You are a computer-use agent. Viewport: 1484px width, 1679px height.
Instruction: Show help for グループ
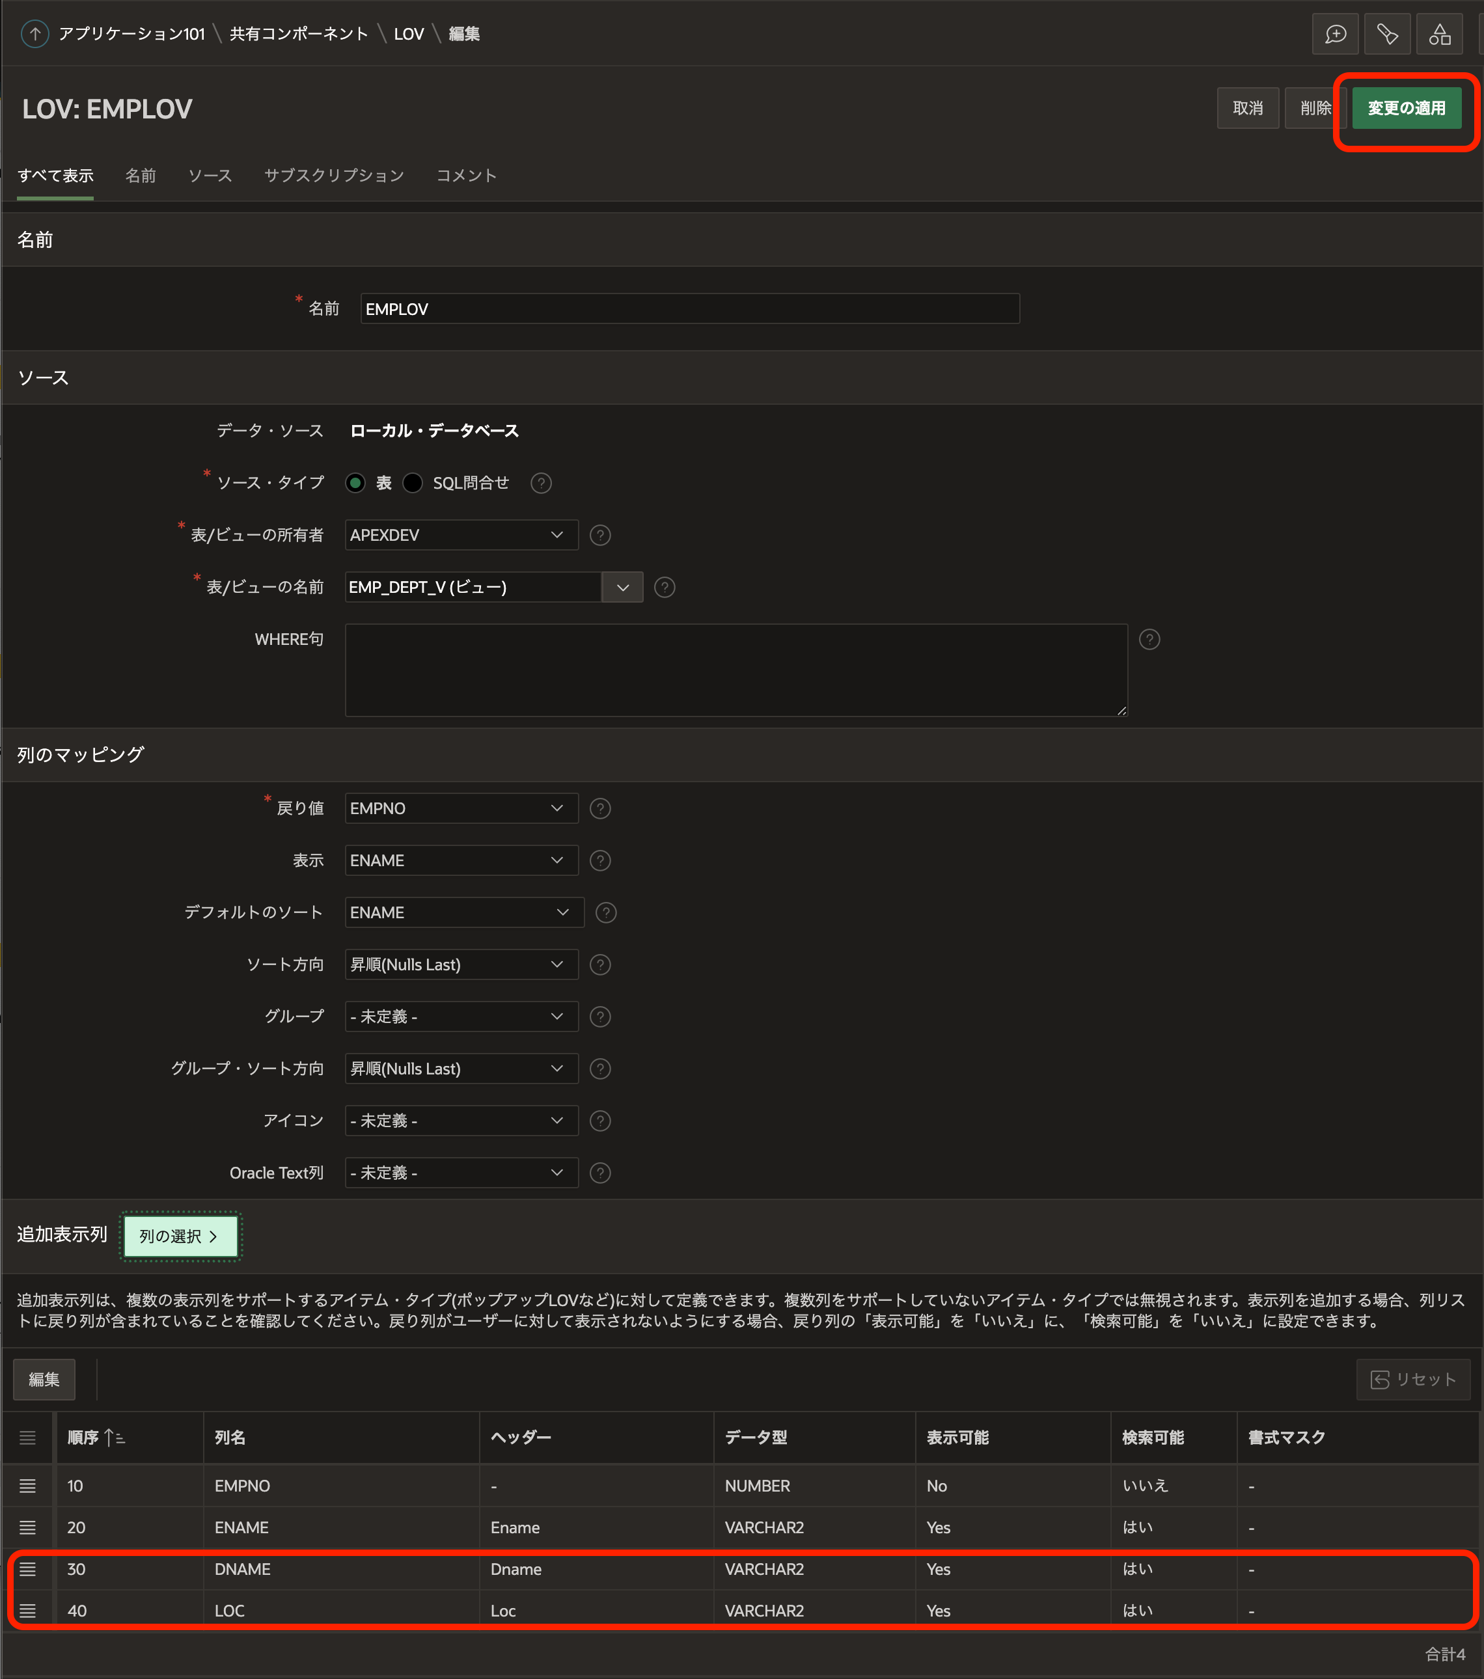pos(601,1017)
